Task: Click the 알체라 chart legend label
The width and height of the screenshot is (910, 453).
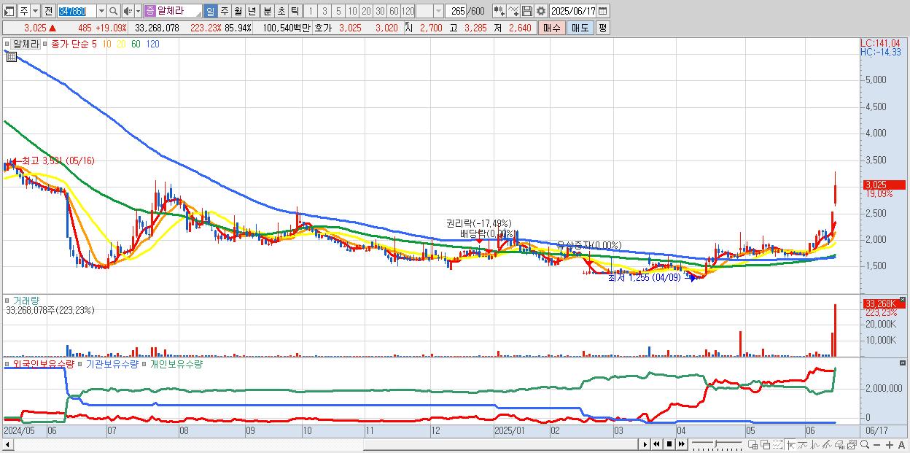Action: 26,44
